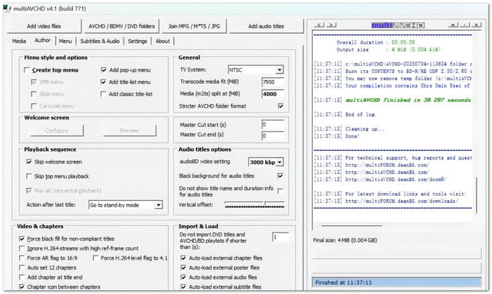Enable Auto set 12 chapters
The width and height of the screenshot is (492, 294).
click(22, 268)
